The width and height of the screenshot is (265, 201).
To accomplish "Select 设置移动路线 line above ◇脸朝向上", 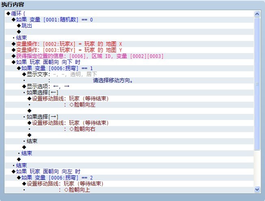I will coord(129,184).
